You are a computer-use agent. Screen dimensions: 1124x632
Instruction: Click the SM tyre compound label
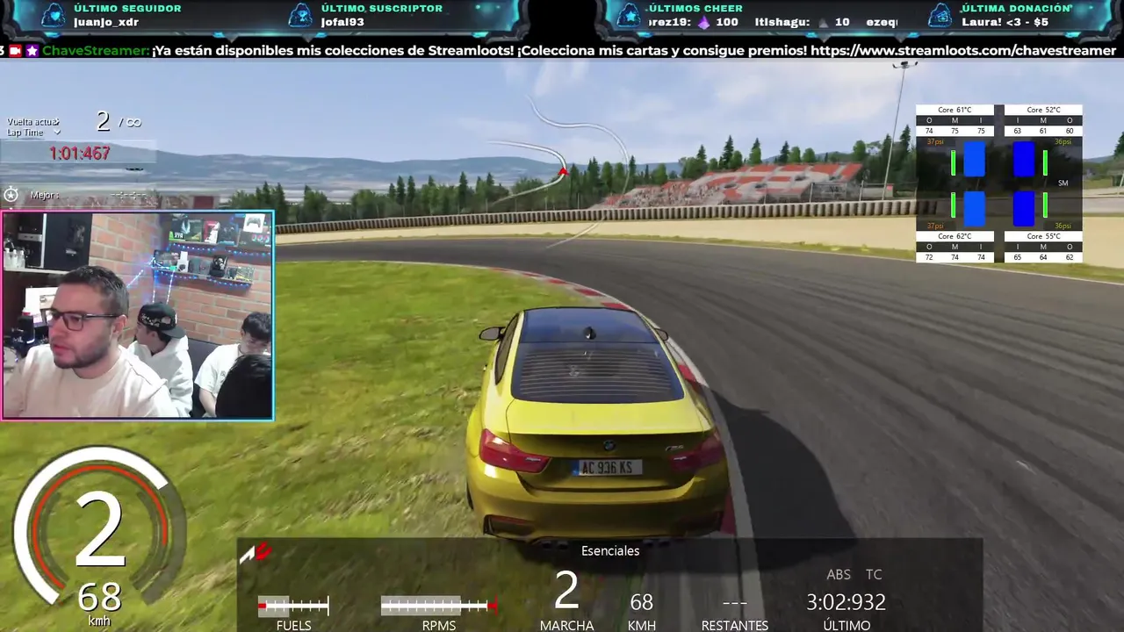1063,183
